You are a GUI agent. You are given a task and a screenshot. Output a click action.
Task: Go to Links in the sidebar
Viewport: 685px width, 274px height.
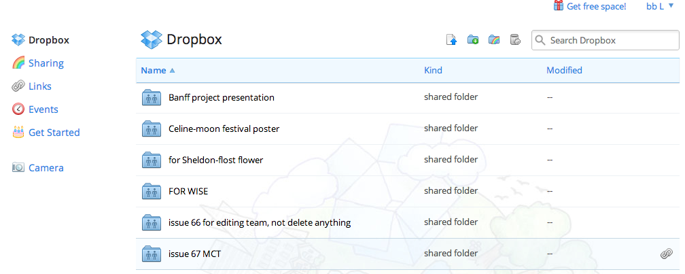pos(39,86)
